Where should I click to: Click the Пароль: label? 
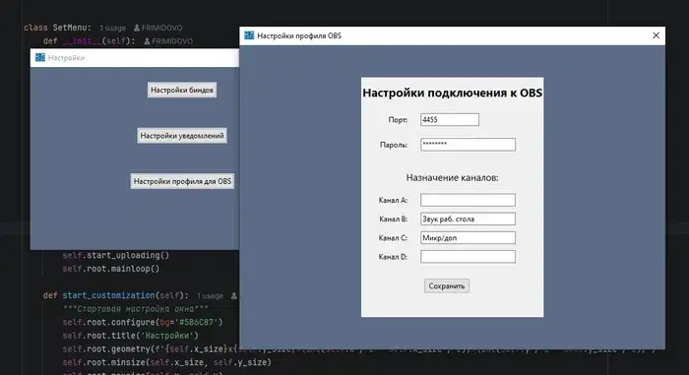[394, 145]
